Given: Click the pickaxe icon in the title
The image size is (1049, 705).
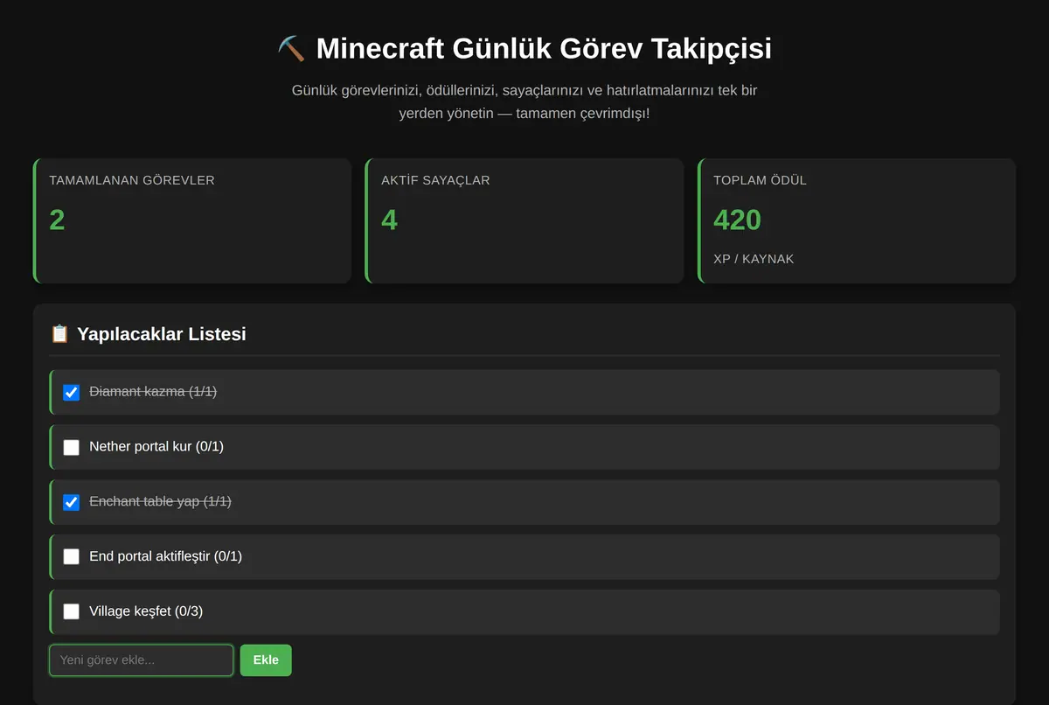Looking at the screenshot, I should point(292,48).
